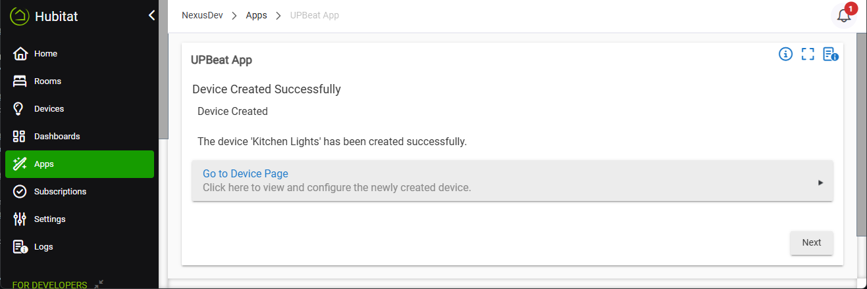The height and width of the screenshot is (289, 867).
Task: Click the Apps breadcrumb link
Action: click(256, 15)
